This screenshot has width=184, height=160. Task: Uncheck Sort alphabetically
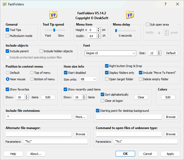tap(102, 94)
